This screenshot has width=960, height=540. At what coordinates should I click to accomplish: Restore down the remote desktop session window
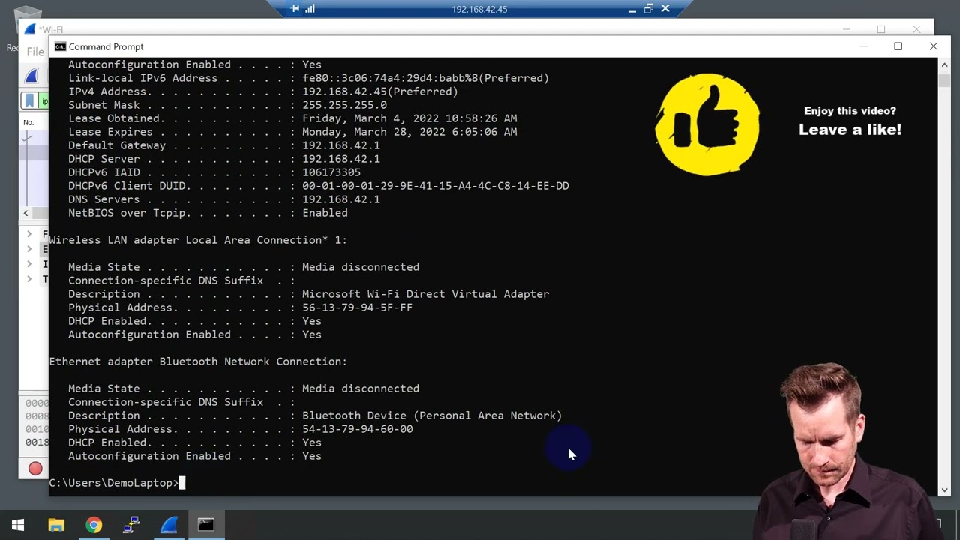pos(648,9)
